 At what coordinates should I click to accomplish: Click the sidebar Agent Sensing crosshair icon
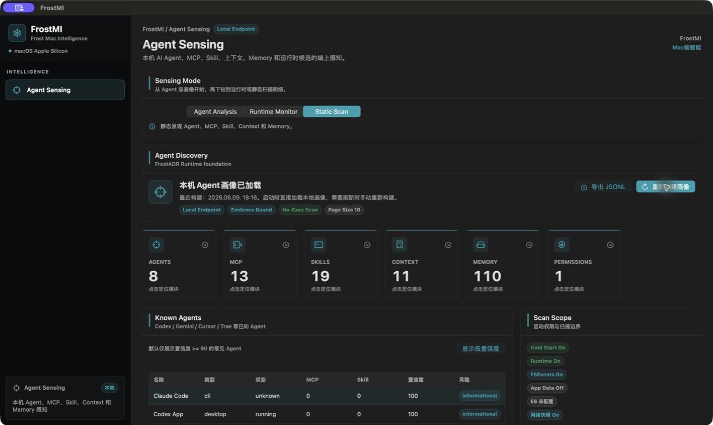point(17,90)
